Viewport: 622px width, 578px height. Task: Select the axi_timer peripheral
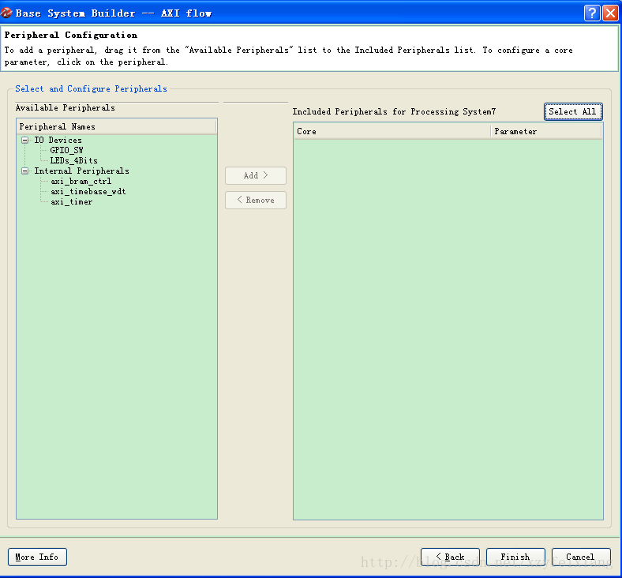71,202
